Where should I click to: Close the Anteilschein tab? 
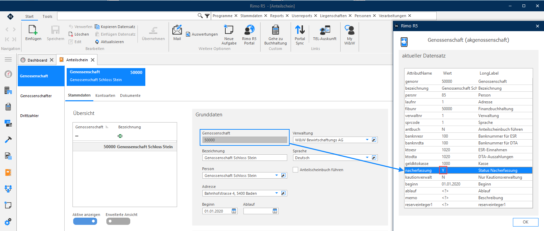(x=93, y=60)
